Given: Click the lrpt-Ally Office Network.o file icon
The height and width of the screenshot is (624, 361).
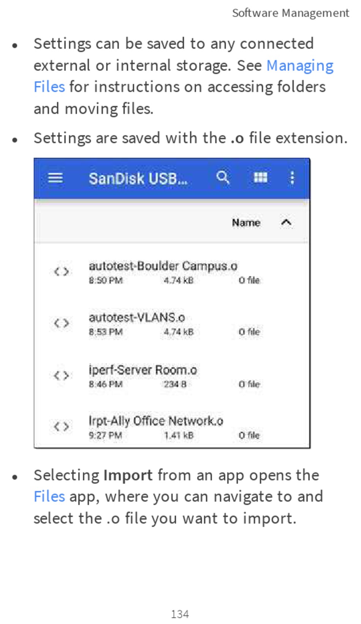Looking at the screenshot, I should tap(61, 426).
